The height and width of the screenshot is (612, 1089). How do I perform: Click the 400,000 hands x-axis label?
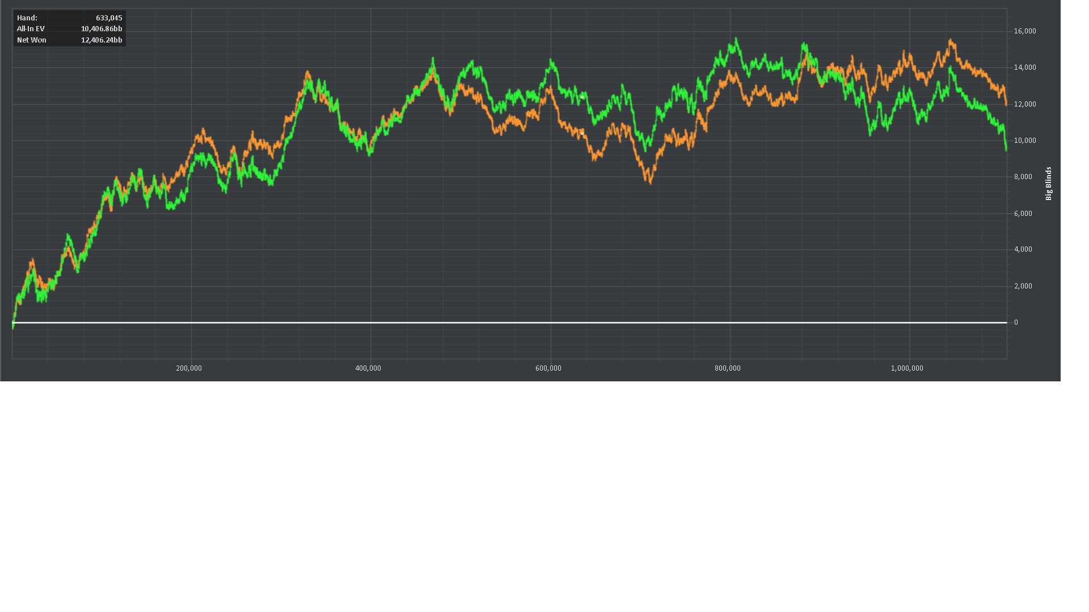click(x=368, y=368)
